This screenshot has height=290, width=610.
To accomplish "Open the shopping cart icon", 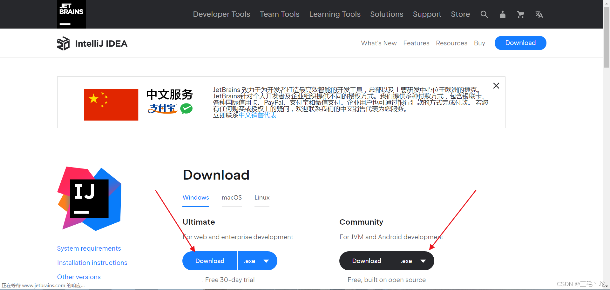I will tap(520, 14).
